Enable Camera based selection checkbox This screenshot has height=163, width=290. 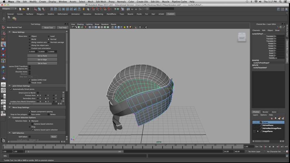point(32,124)
